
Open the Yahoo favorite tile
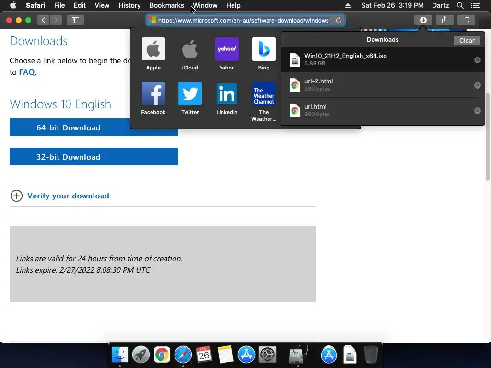[x=227, y=54]
